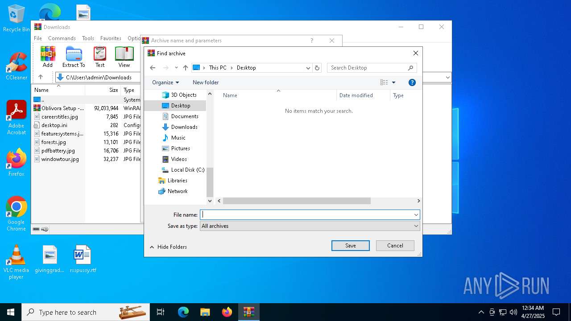Click Desktop in the address breadcrumb
571x321 pixels.
(x=246, y=68)
